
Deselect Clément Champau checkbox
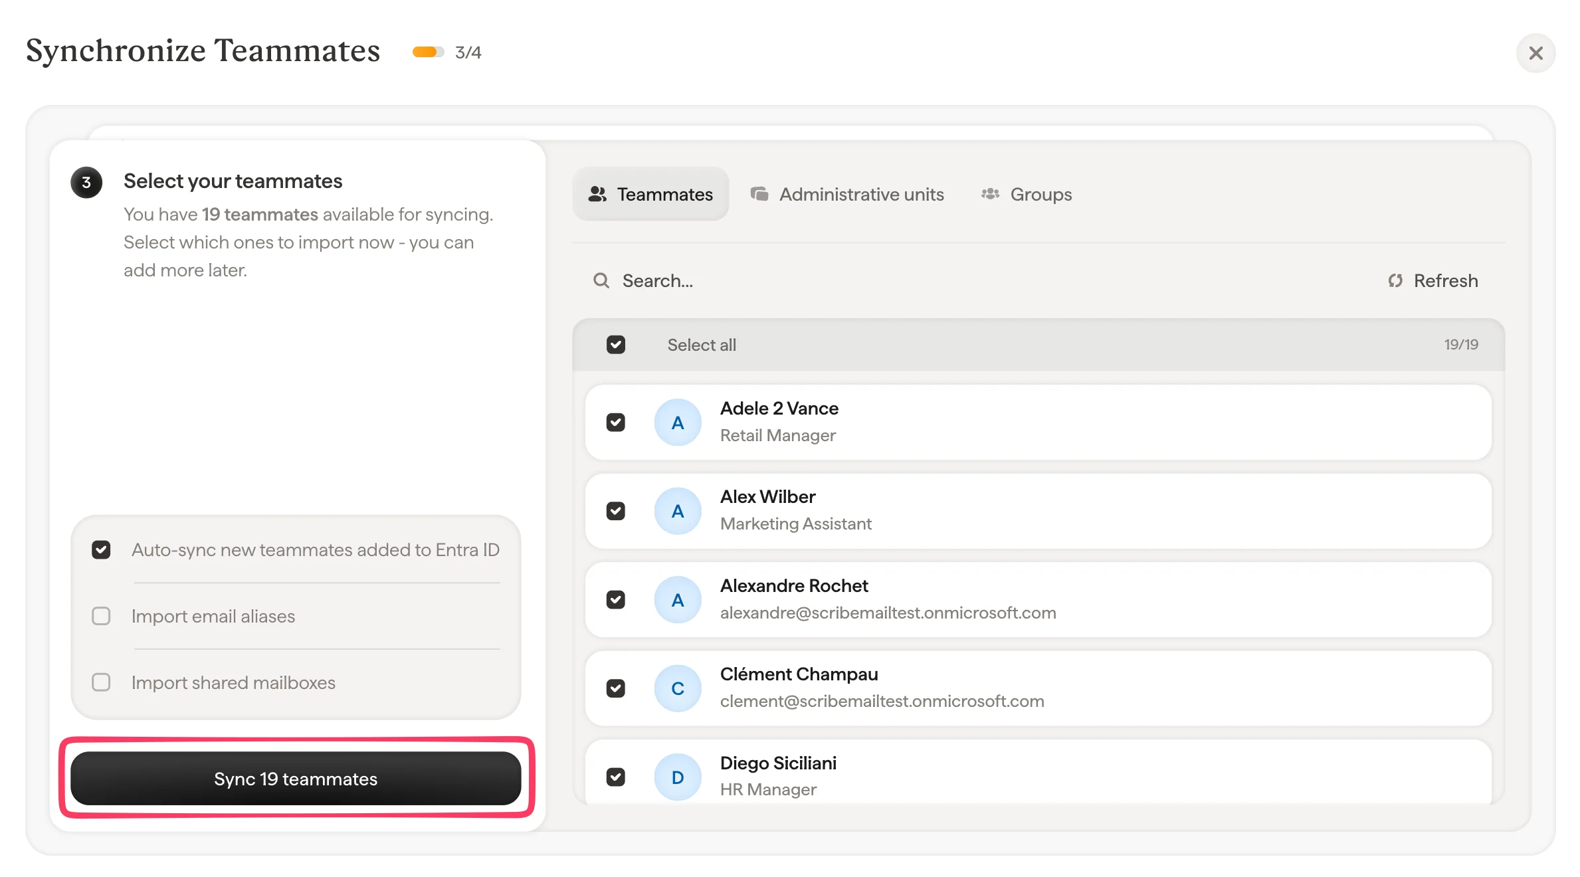[616, 688]
